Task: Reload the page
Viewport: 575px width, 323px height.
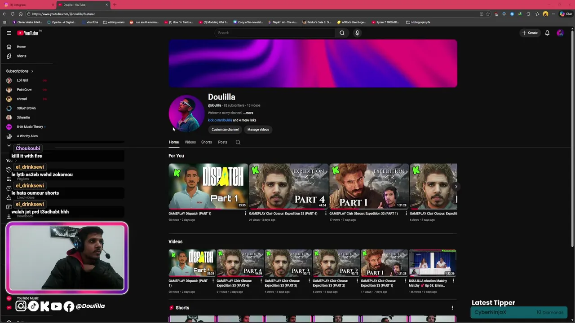Action: (13, 14)
